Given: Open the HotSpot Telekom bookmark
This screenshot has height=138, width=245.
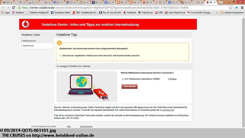Looking at the screenshot, I should click(18, 13).
